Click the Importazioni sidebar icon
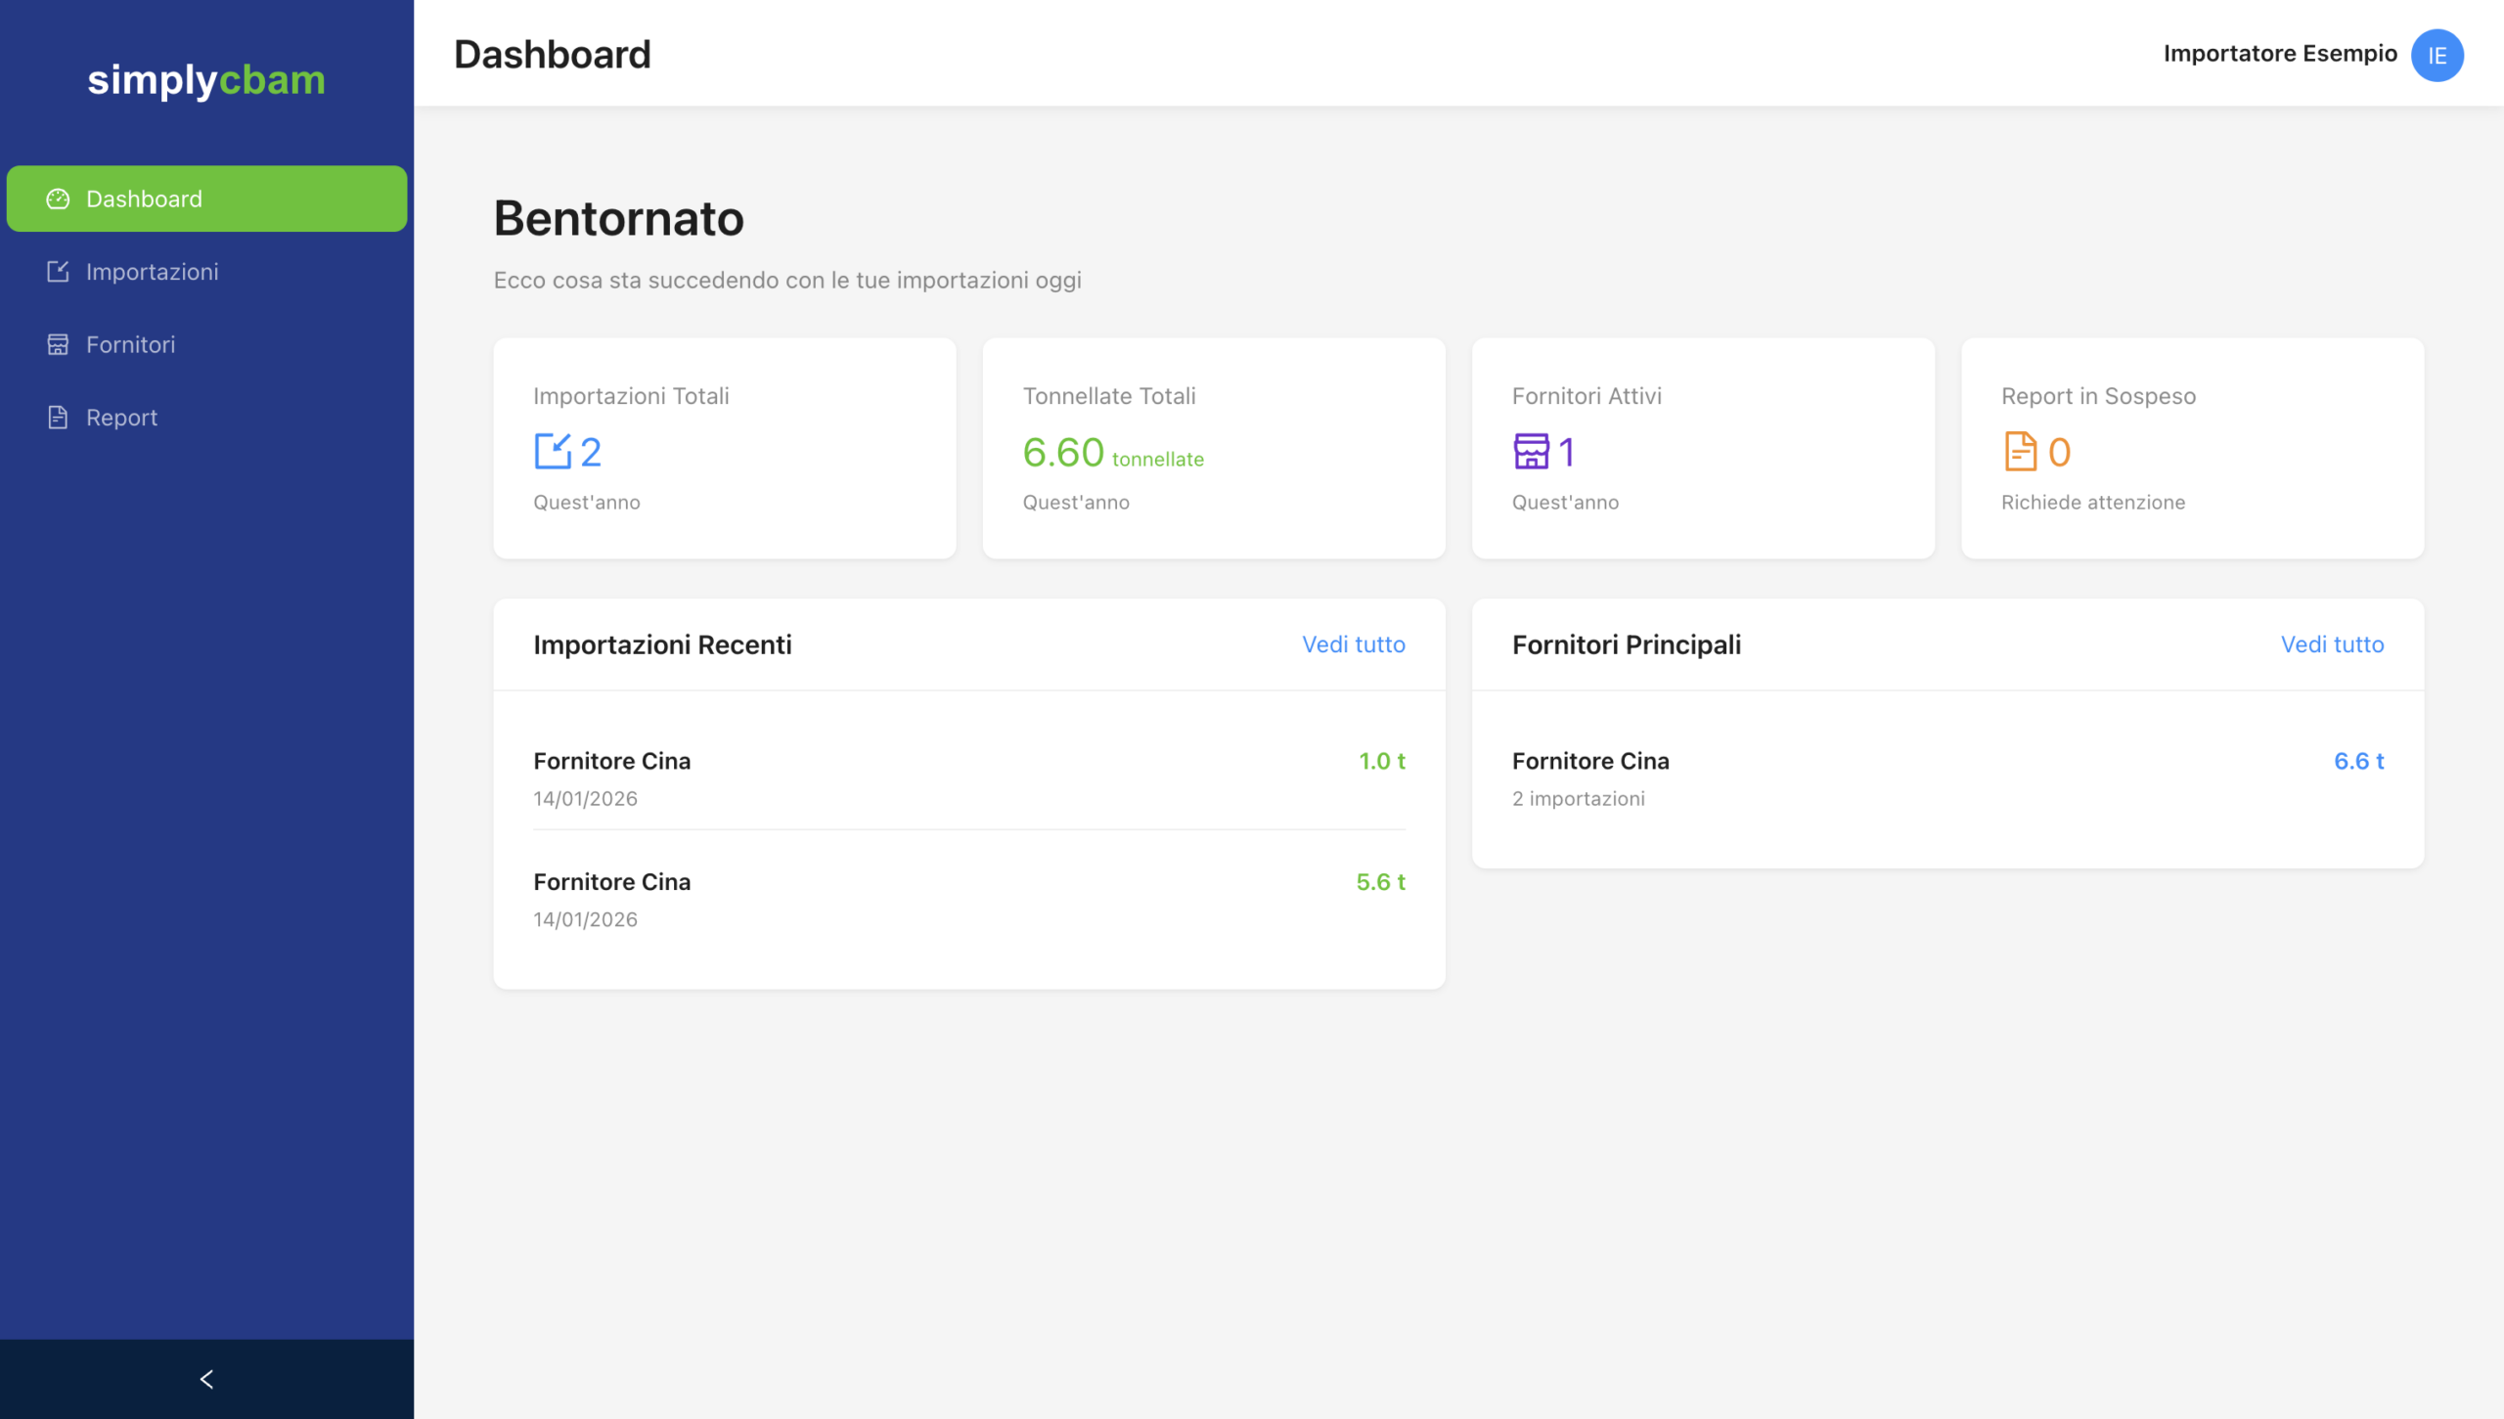 pyautogui.click(x=58, y=272)
